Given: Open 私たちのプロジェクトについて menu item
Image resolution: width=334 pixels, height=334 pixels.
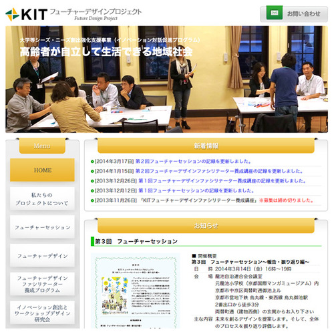Looking at the screenshot, I should coord(42,199).
